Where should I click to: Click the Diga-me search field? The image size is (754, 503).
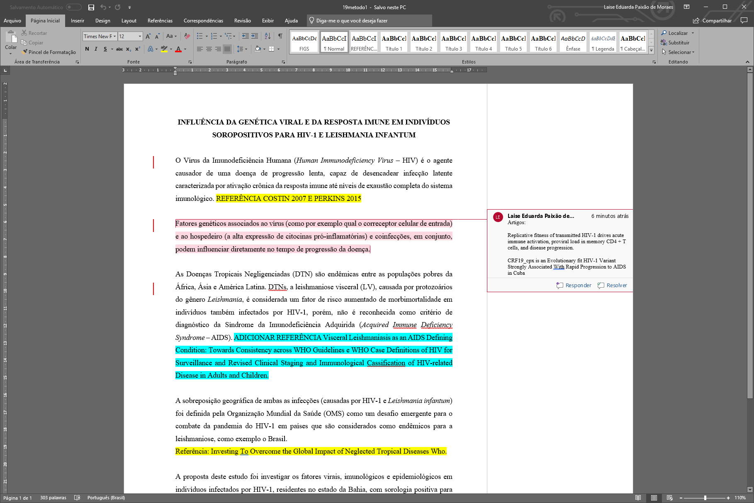(370, 21)
